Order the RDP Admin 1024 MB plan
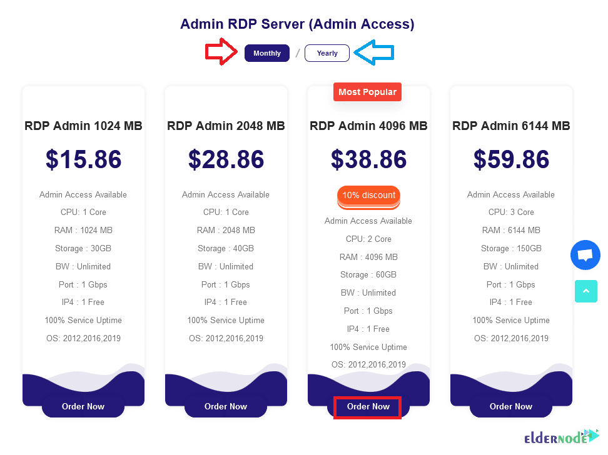Screen dimensions: 608x455 (83, 406)
